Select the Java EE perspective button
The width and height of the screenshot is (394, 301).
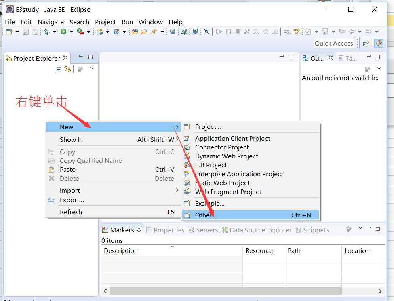(x=379, y=44)
